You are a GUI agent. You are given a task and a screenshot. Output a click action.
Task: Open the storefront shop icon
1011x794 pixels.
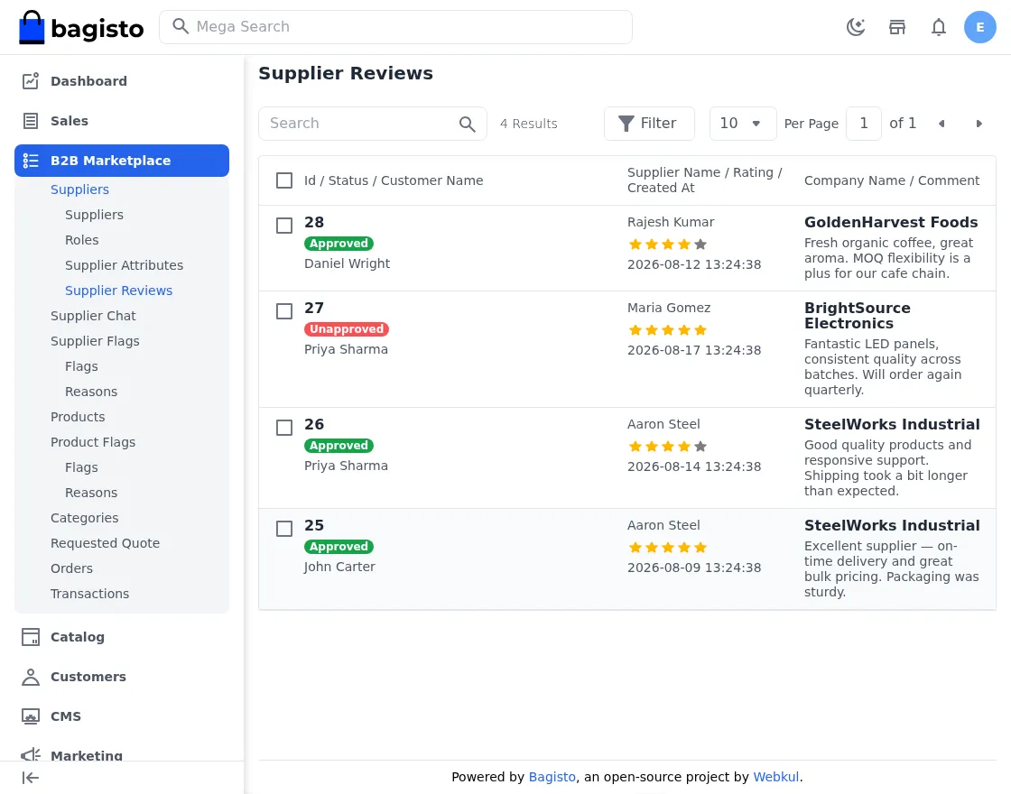(897, 27)
